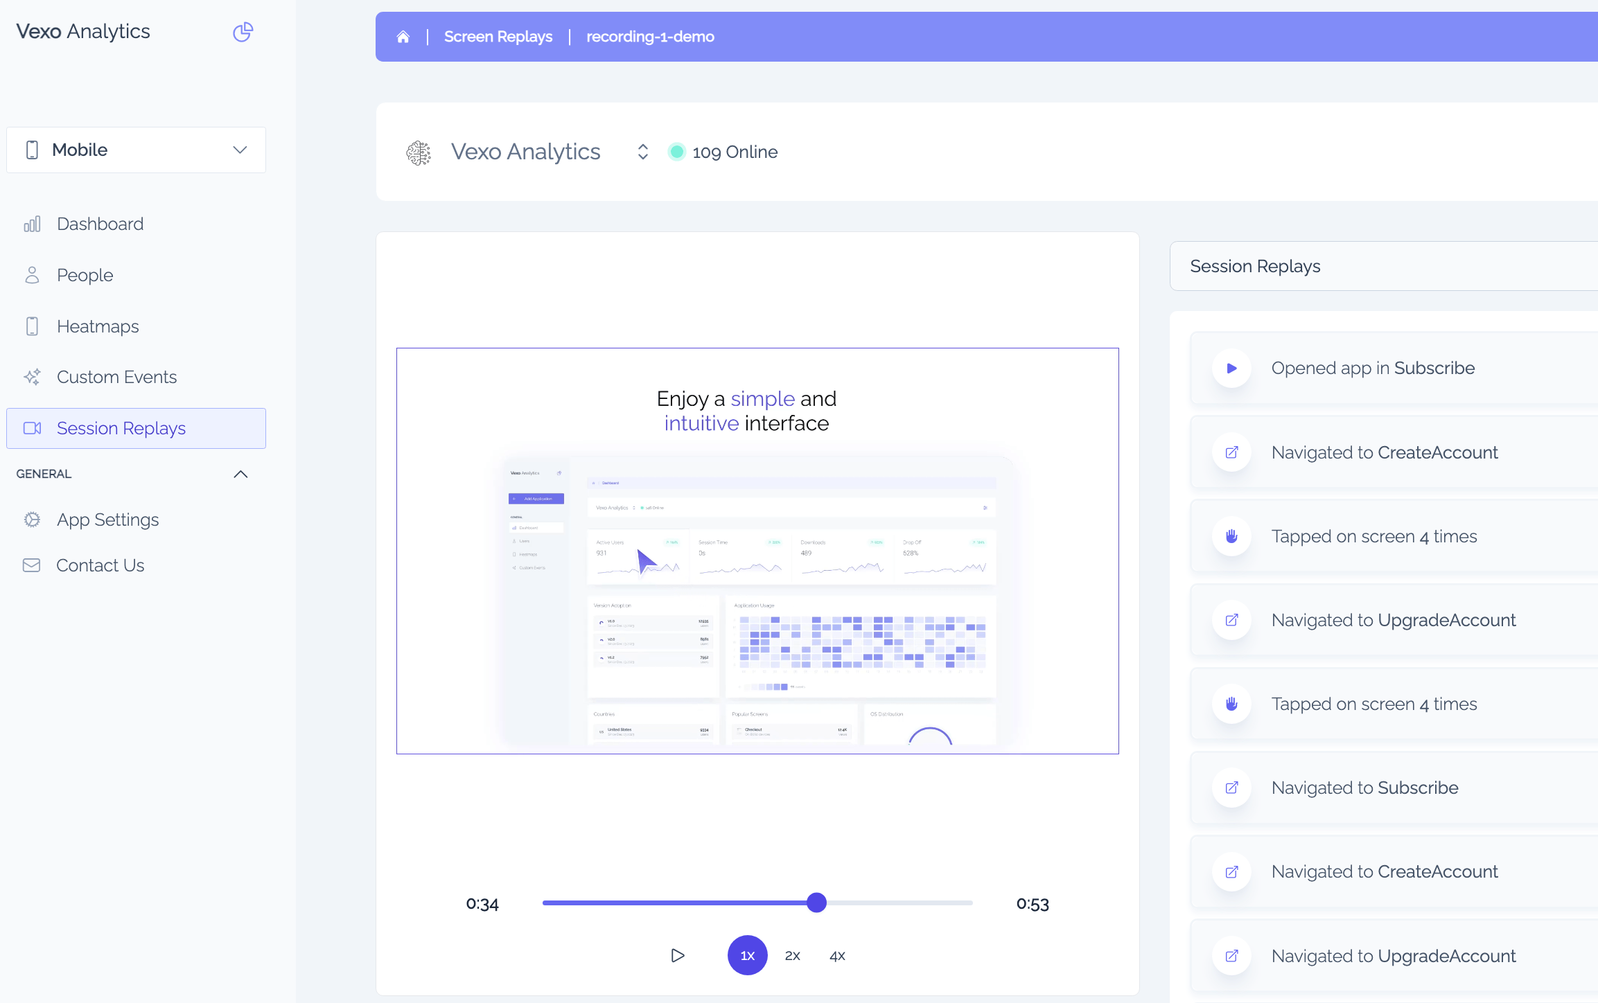Screen dimensions: 1598x1003
Task: Click hand icon on first Tapped on screen
Action: point(1231,536)
